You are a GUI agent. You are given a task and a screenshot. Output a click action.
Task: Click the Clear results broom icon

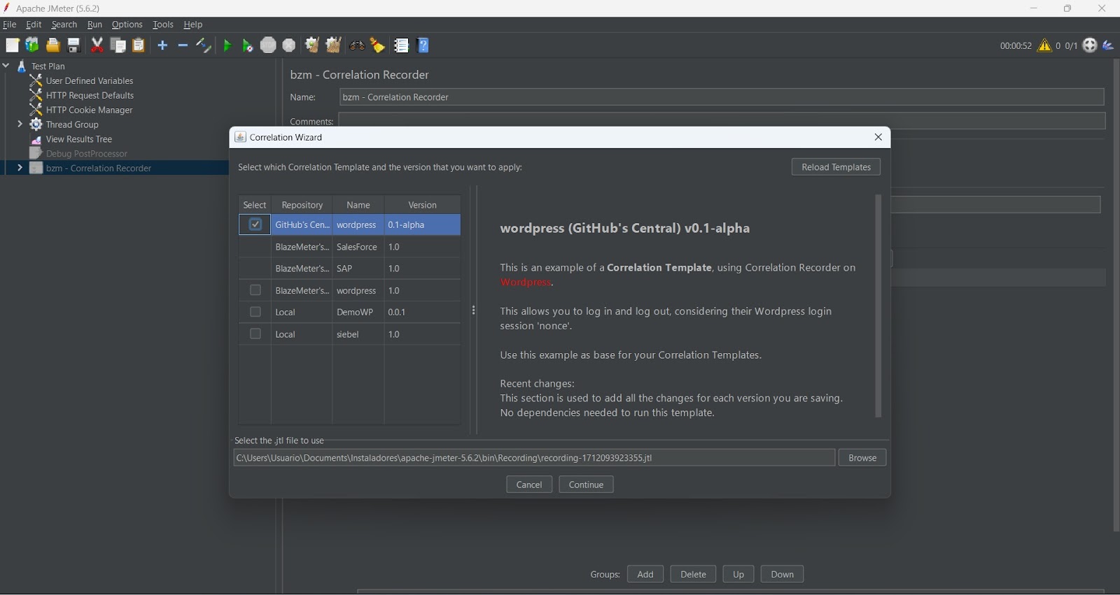(312, 45)
